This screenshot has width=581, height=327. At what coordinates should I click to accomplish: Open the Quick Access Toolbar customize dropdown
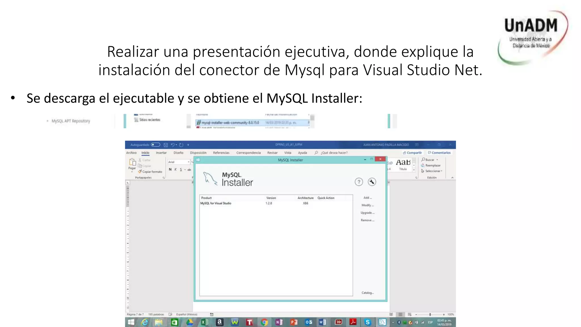click(188, 145)
